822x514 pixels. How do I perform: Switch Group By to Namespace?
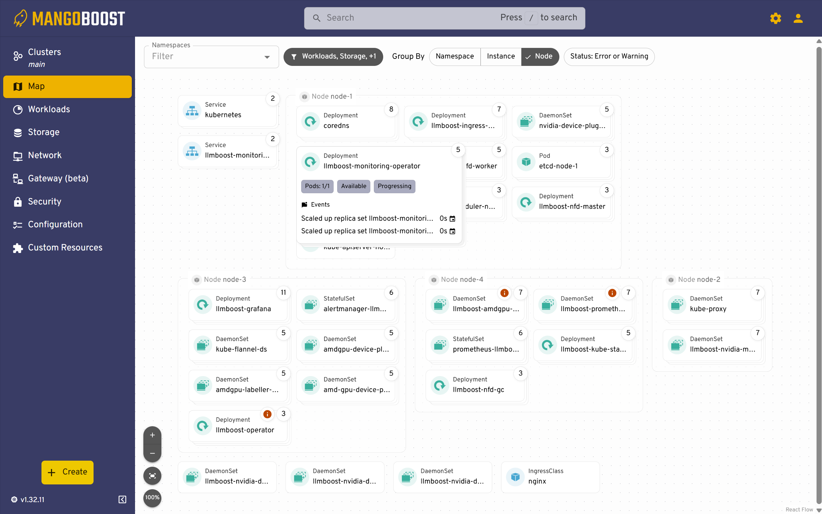pos(455,57)
